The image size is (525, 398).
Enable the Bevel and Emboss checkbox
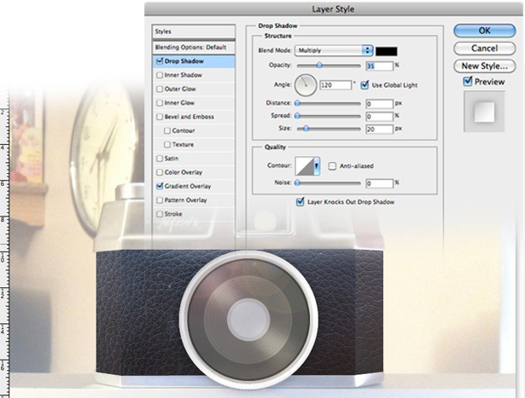[160, 117]
